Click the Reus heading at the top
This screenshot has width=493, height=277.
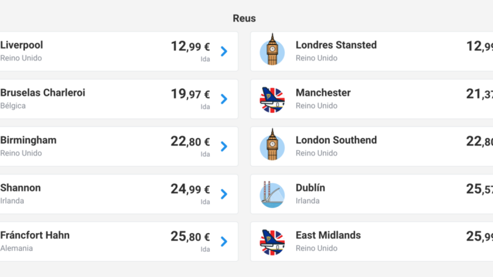pos(244,18)
